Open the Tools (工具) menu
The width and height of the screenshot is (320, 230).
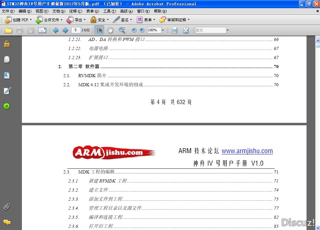[110, 11]
